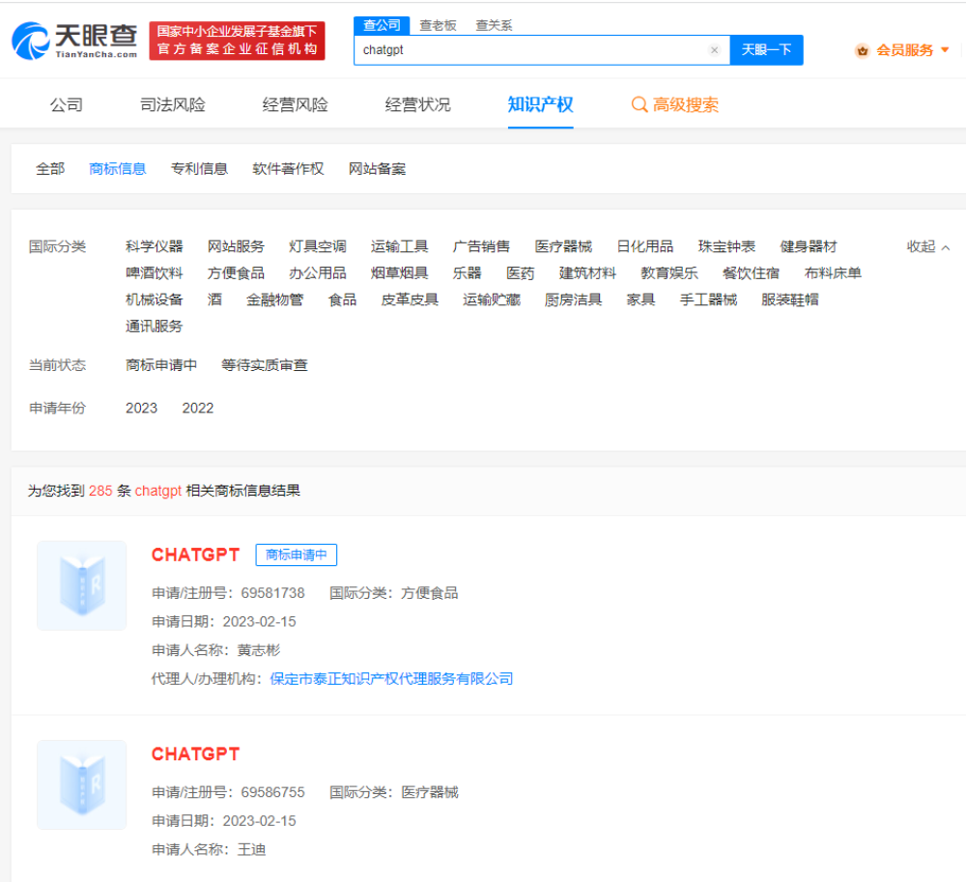
Task: Click 国家中小企业发展子基金 red banner
Action: 238,41
